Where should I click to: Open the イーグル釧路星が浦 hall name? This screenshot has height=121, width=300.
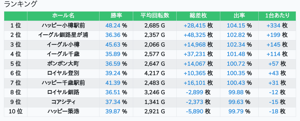[x=63, y=35]
